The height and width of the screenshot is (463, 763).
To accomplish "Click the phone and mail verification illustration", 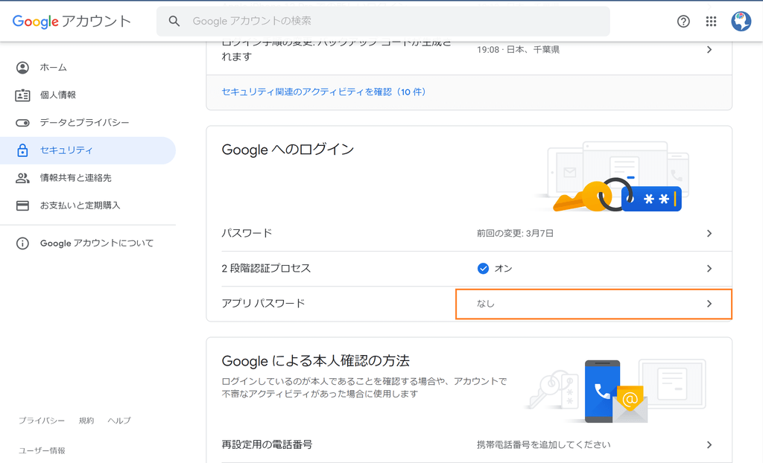I will tap(616, 391).
